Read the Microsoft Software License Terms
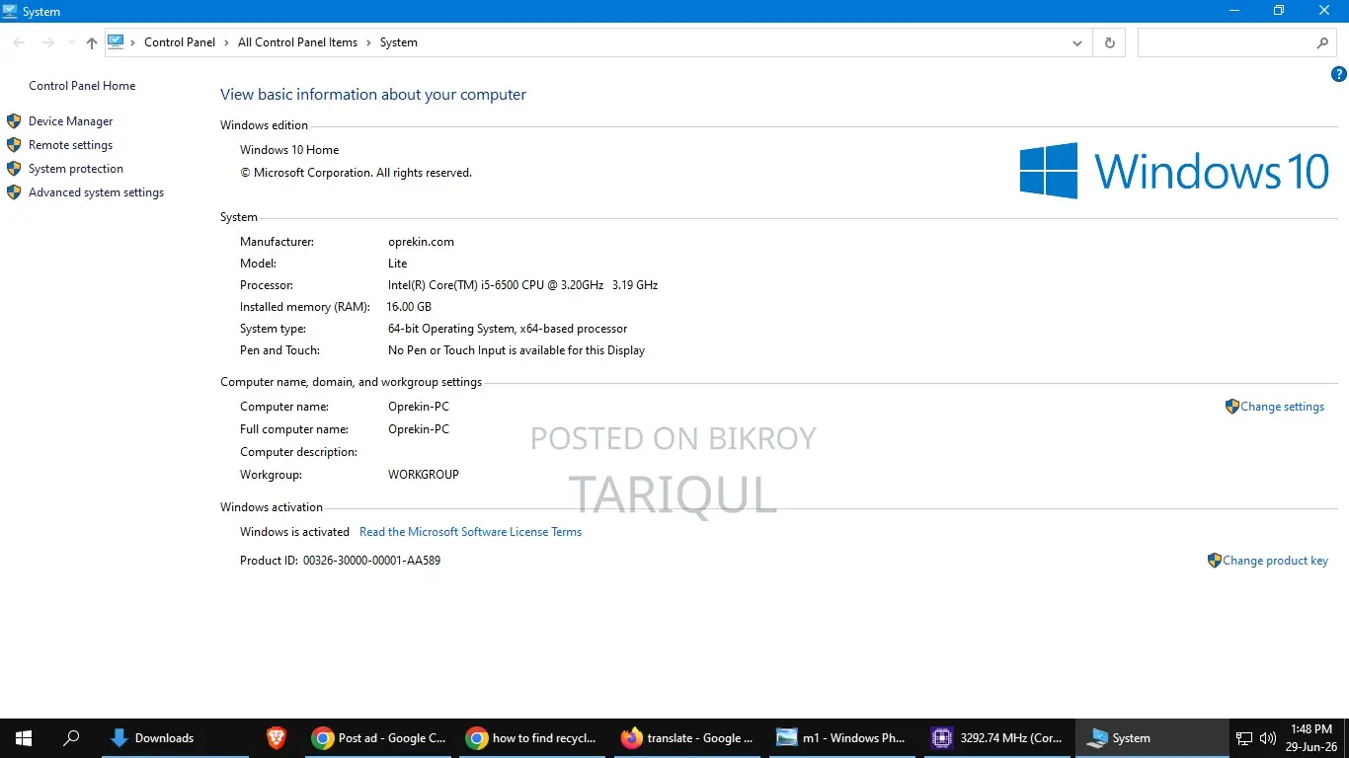This screenshot has width=1349, height=758. (x=471, y=532)
